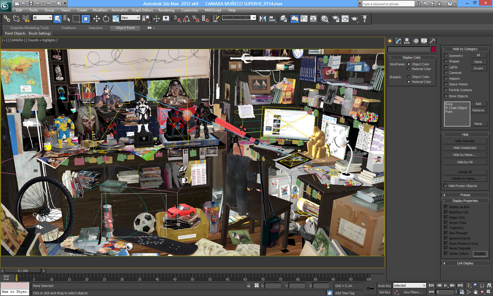This screenshot has height=296, width=493.
Task: Click the Invert category button
Action: (x=478, y=68)
